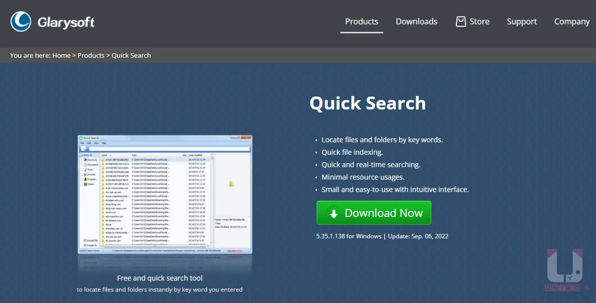Click the Glarysoft crescent logo icon
This screenshot has height=303, width=596.
21,21
